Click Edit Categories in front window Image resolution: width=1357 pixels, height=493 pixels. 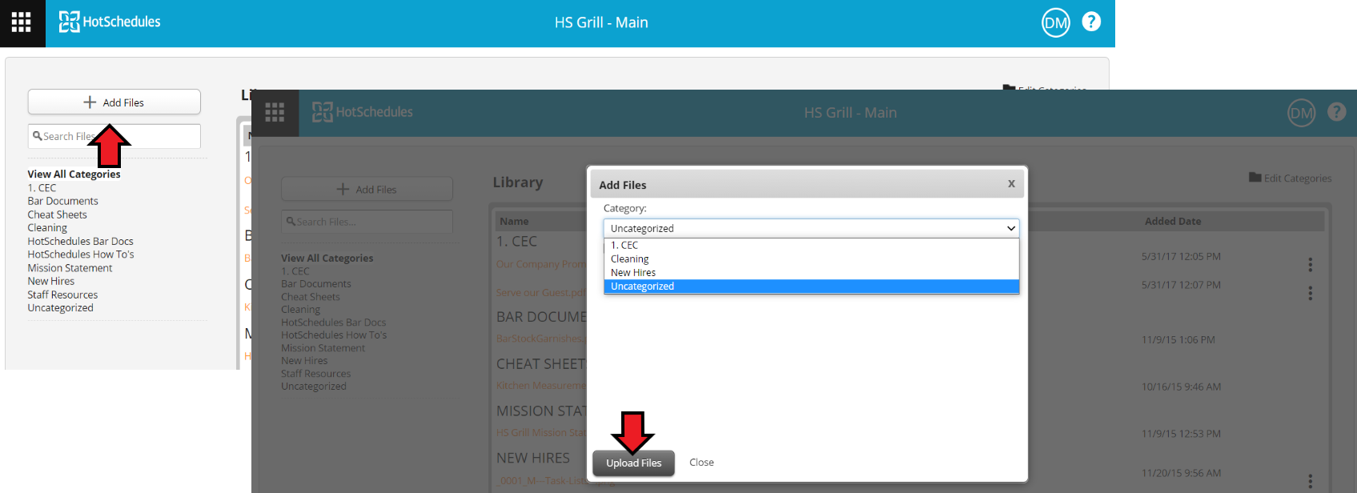1290,178
